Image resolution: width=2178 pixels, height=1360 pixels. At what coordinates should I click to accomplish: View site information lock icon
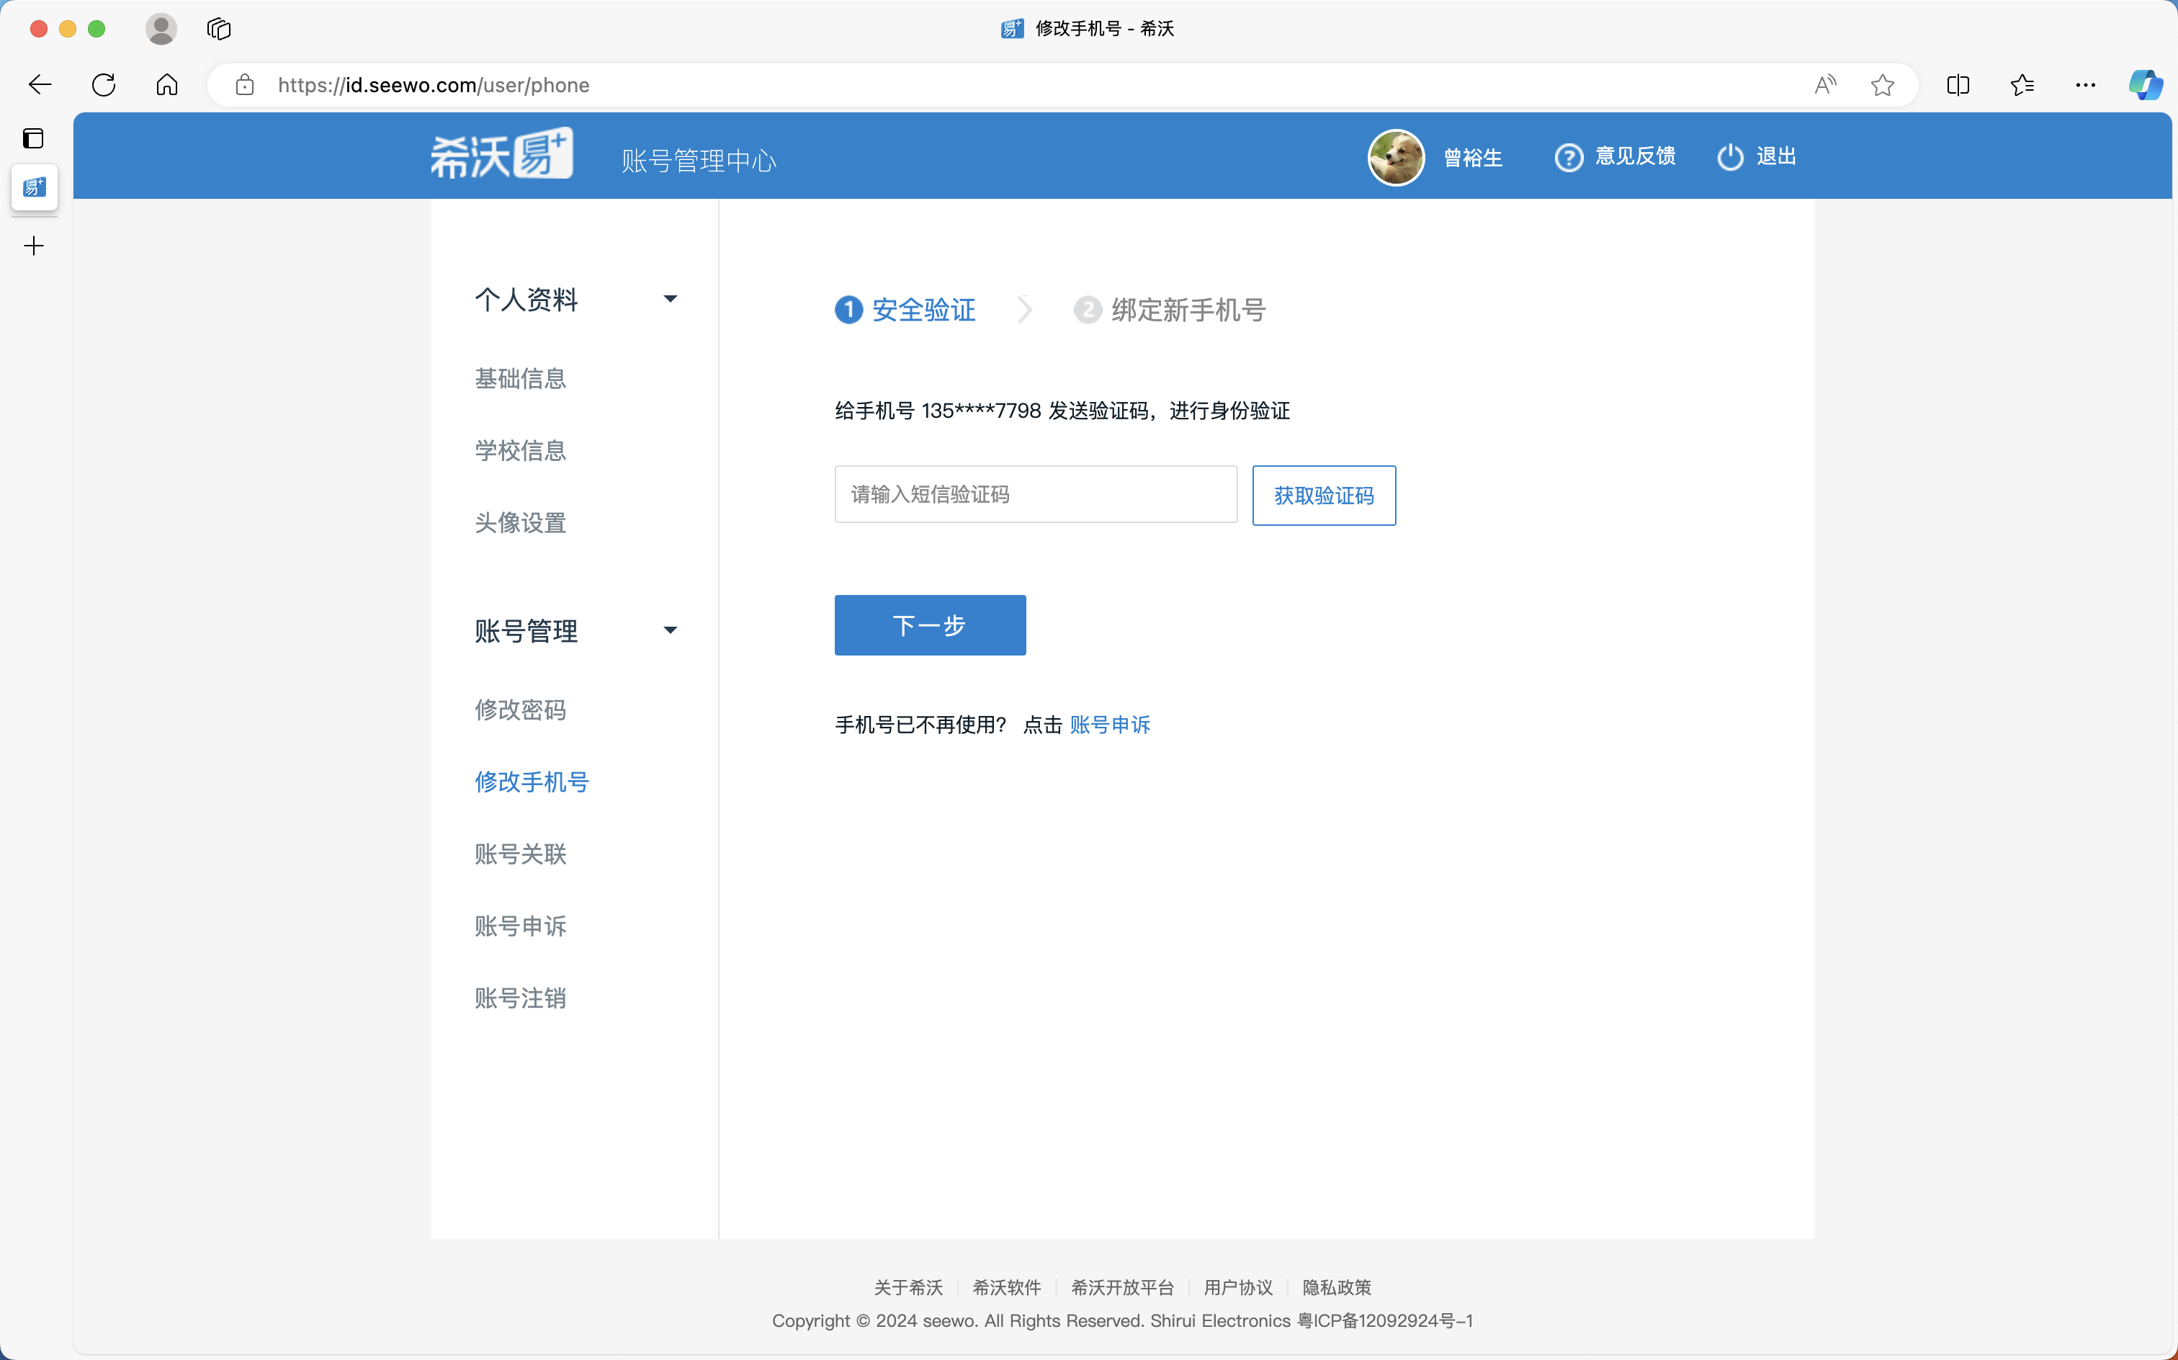point(245,84)
